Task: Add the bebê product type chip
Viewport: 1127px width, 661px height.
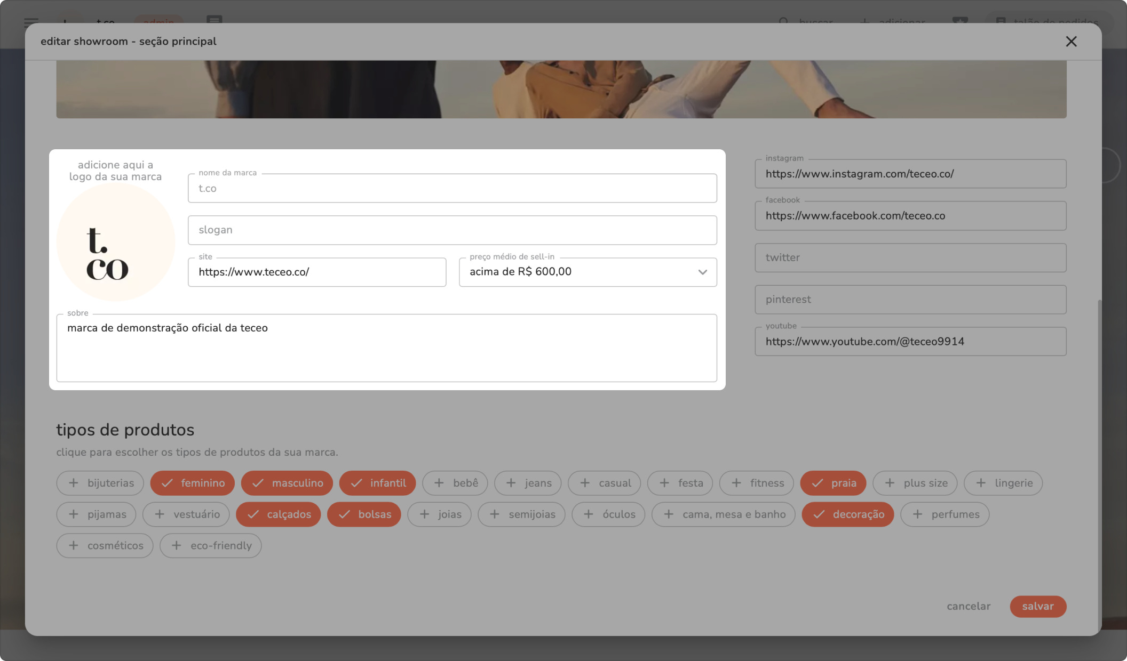Action: click(455, 483)
